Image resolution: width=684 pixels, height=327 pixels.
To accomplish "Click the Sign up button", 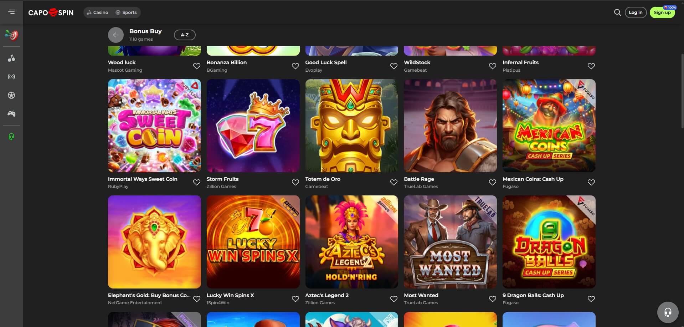I will [x=662, y=12].
